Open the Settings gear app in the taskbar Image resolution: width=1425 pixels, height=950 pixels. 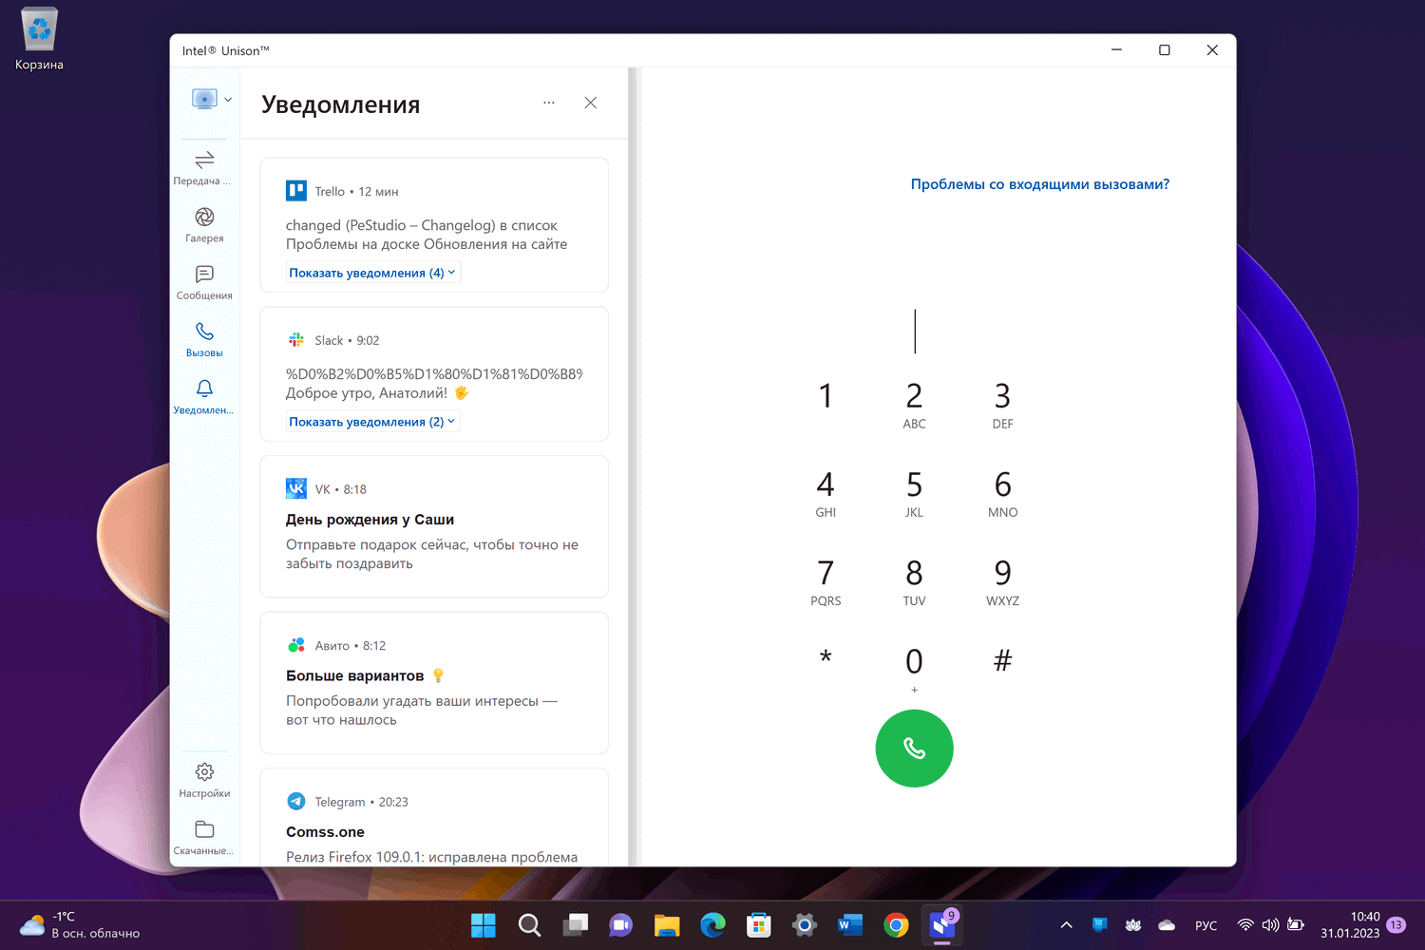point(805,925)
